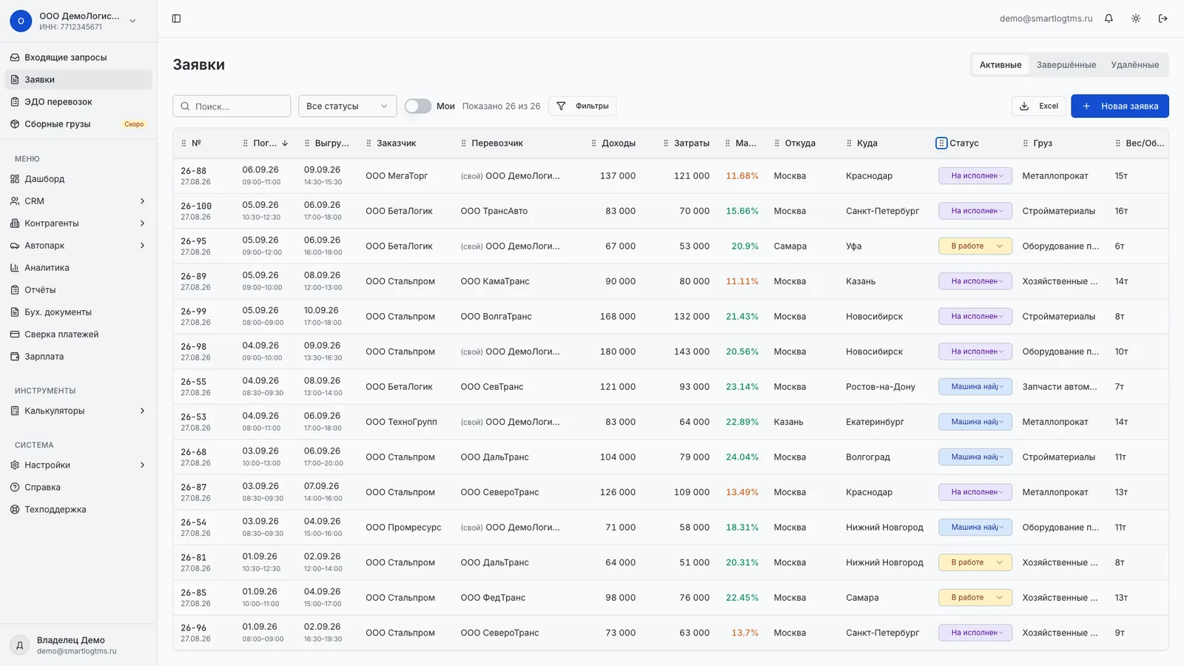
Task: Click Новая заявка button
Action: click(1120, 106)
